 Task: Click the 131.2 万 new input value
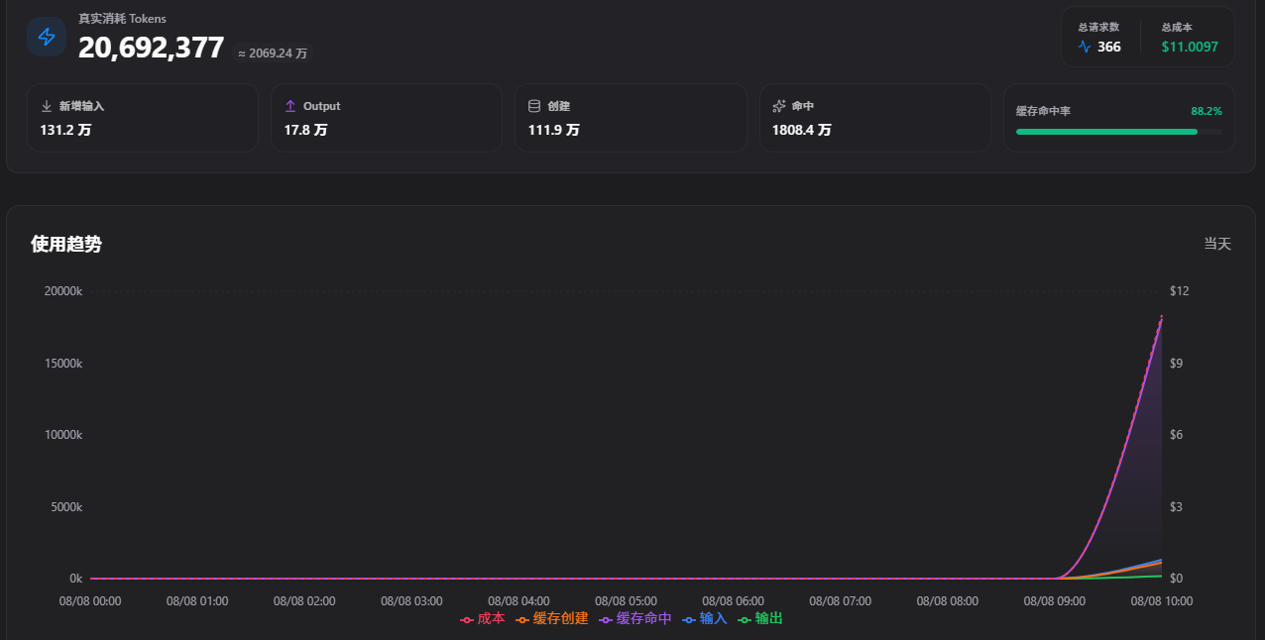point(65,130)
